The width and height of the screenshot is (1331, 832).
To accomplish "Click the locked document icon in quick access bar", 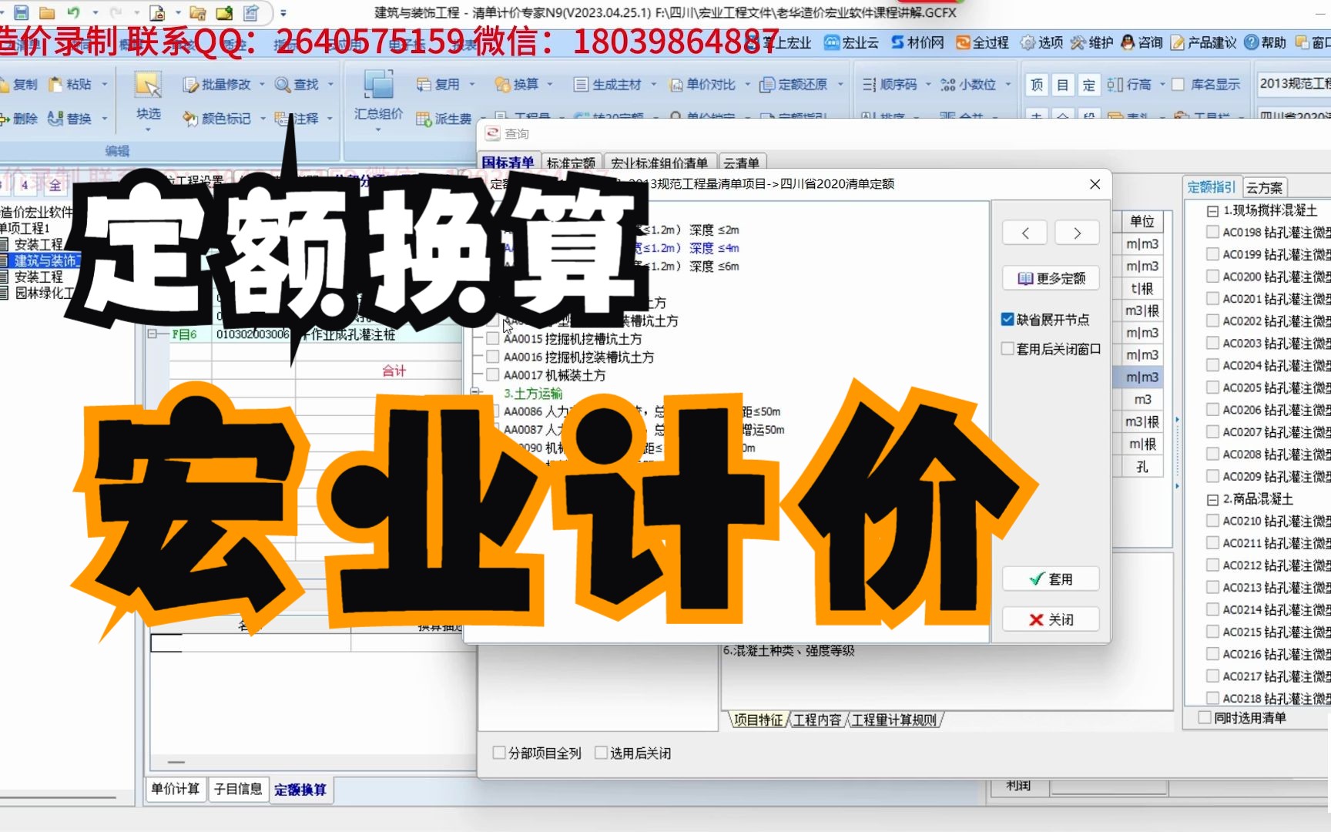I will (x=157, y=12).
